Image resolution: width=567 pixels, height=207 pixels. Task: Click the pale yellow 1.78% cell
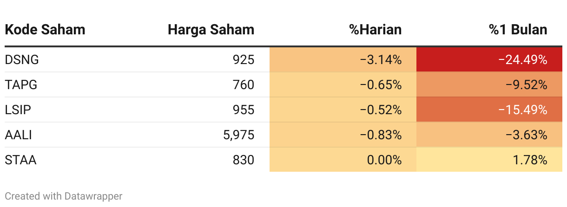489,160
